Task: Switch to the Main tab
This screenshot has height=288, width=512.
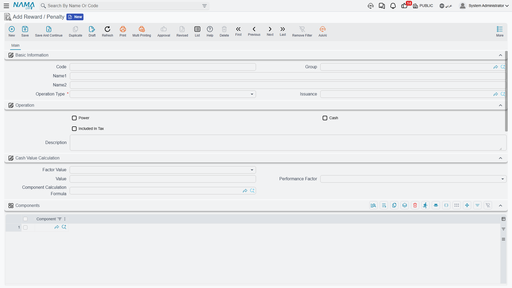Action: click(15, 45)
